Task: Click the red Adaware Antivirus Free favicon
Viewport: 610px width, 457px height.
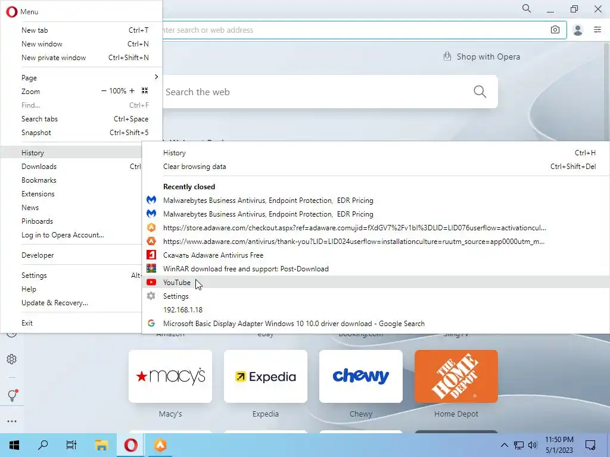Action: tap(151, 255)
